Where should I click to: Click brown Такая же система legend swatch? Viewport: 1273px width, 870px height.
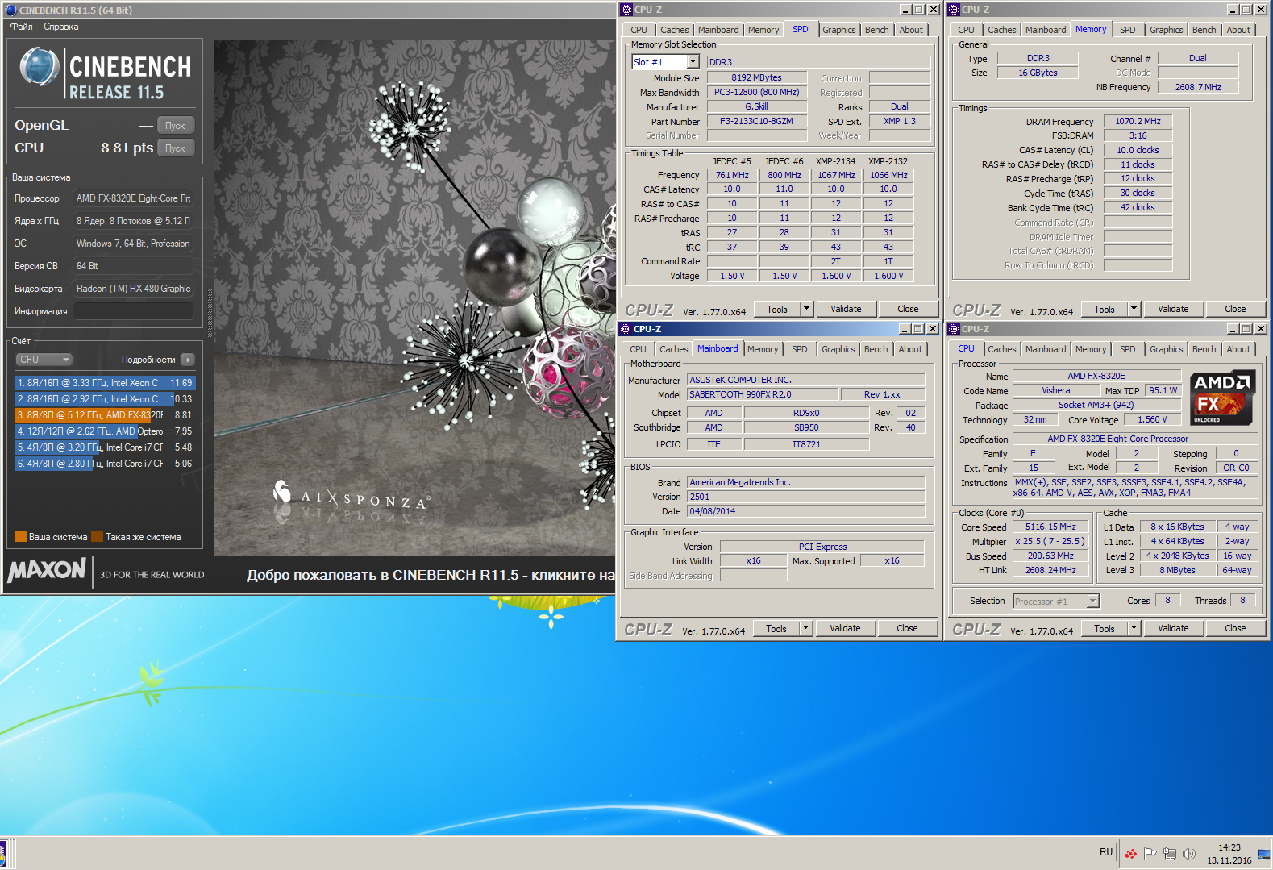tap(97, 537)
